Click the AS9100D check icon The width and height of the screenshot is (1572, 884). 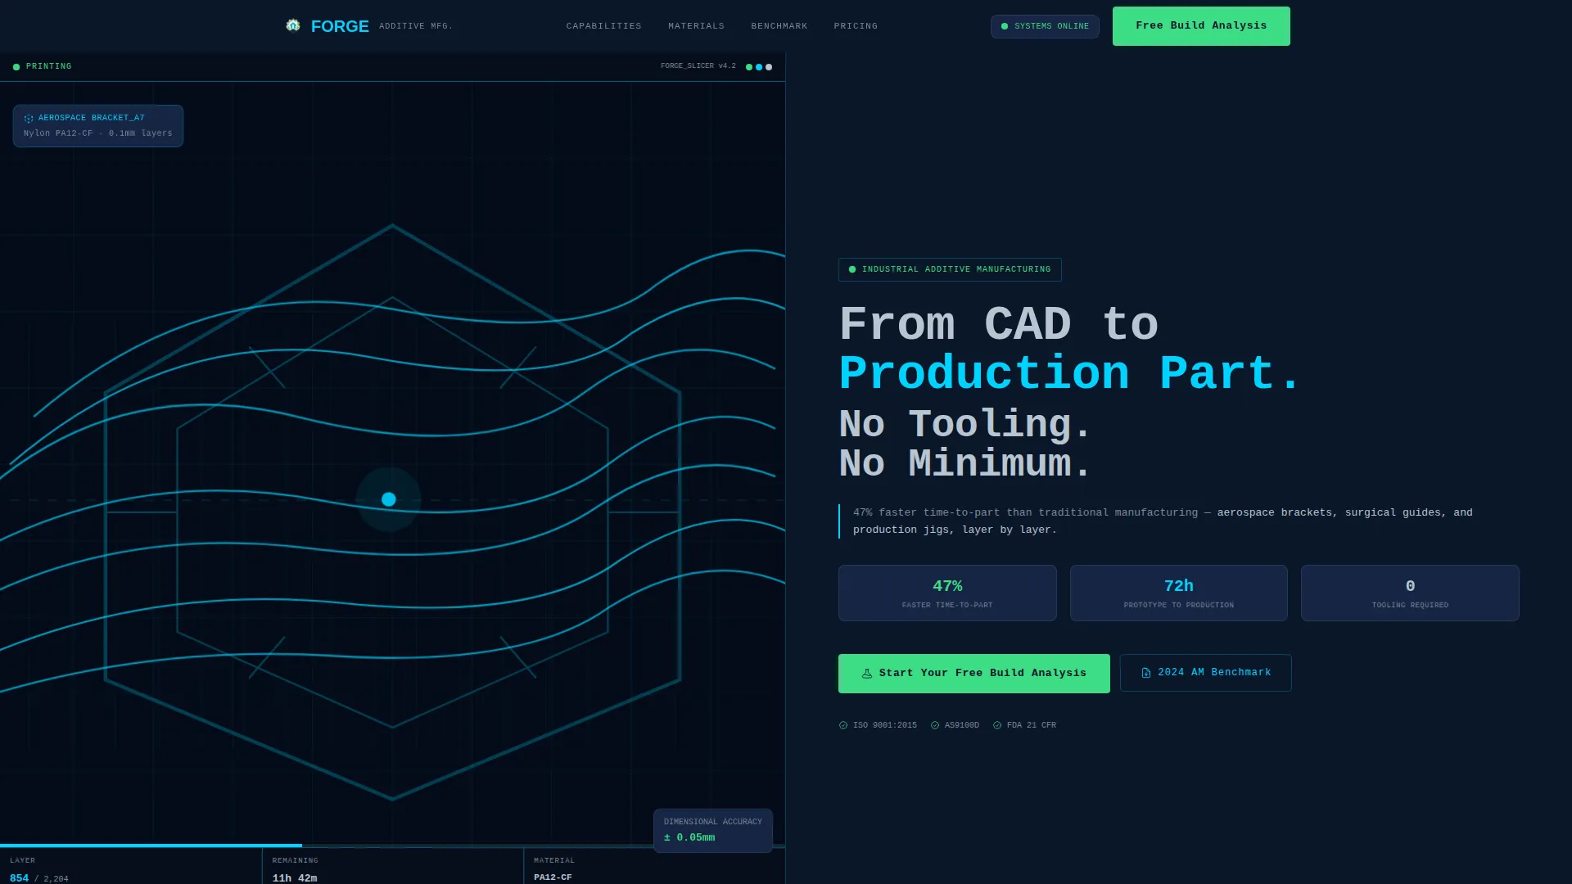click(x=935, y=725)
